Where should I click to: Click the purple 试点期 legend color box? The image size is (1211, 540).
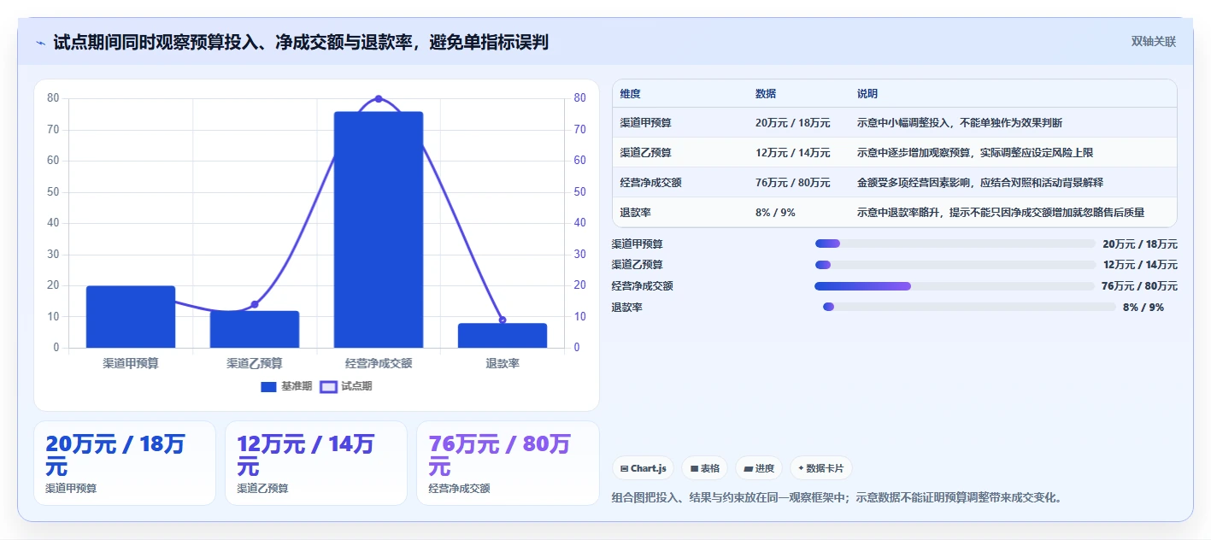328,387
